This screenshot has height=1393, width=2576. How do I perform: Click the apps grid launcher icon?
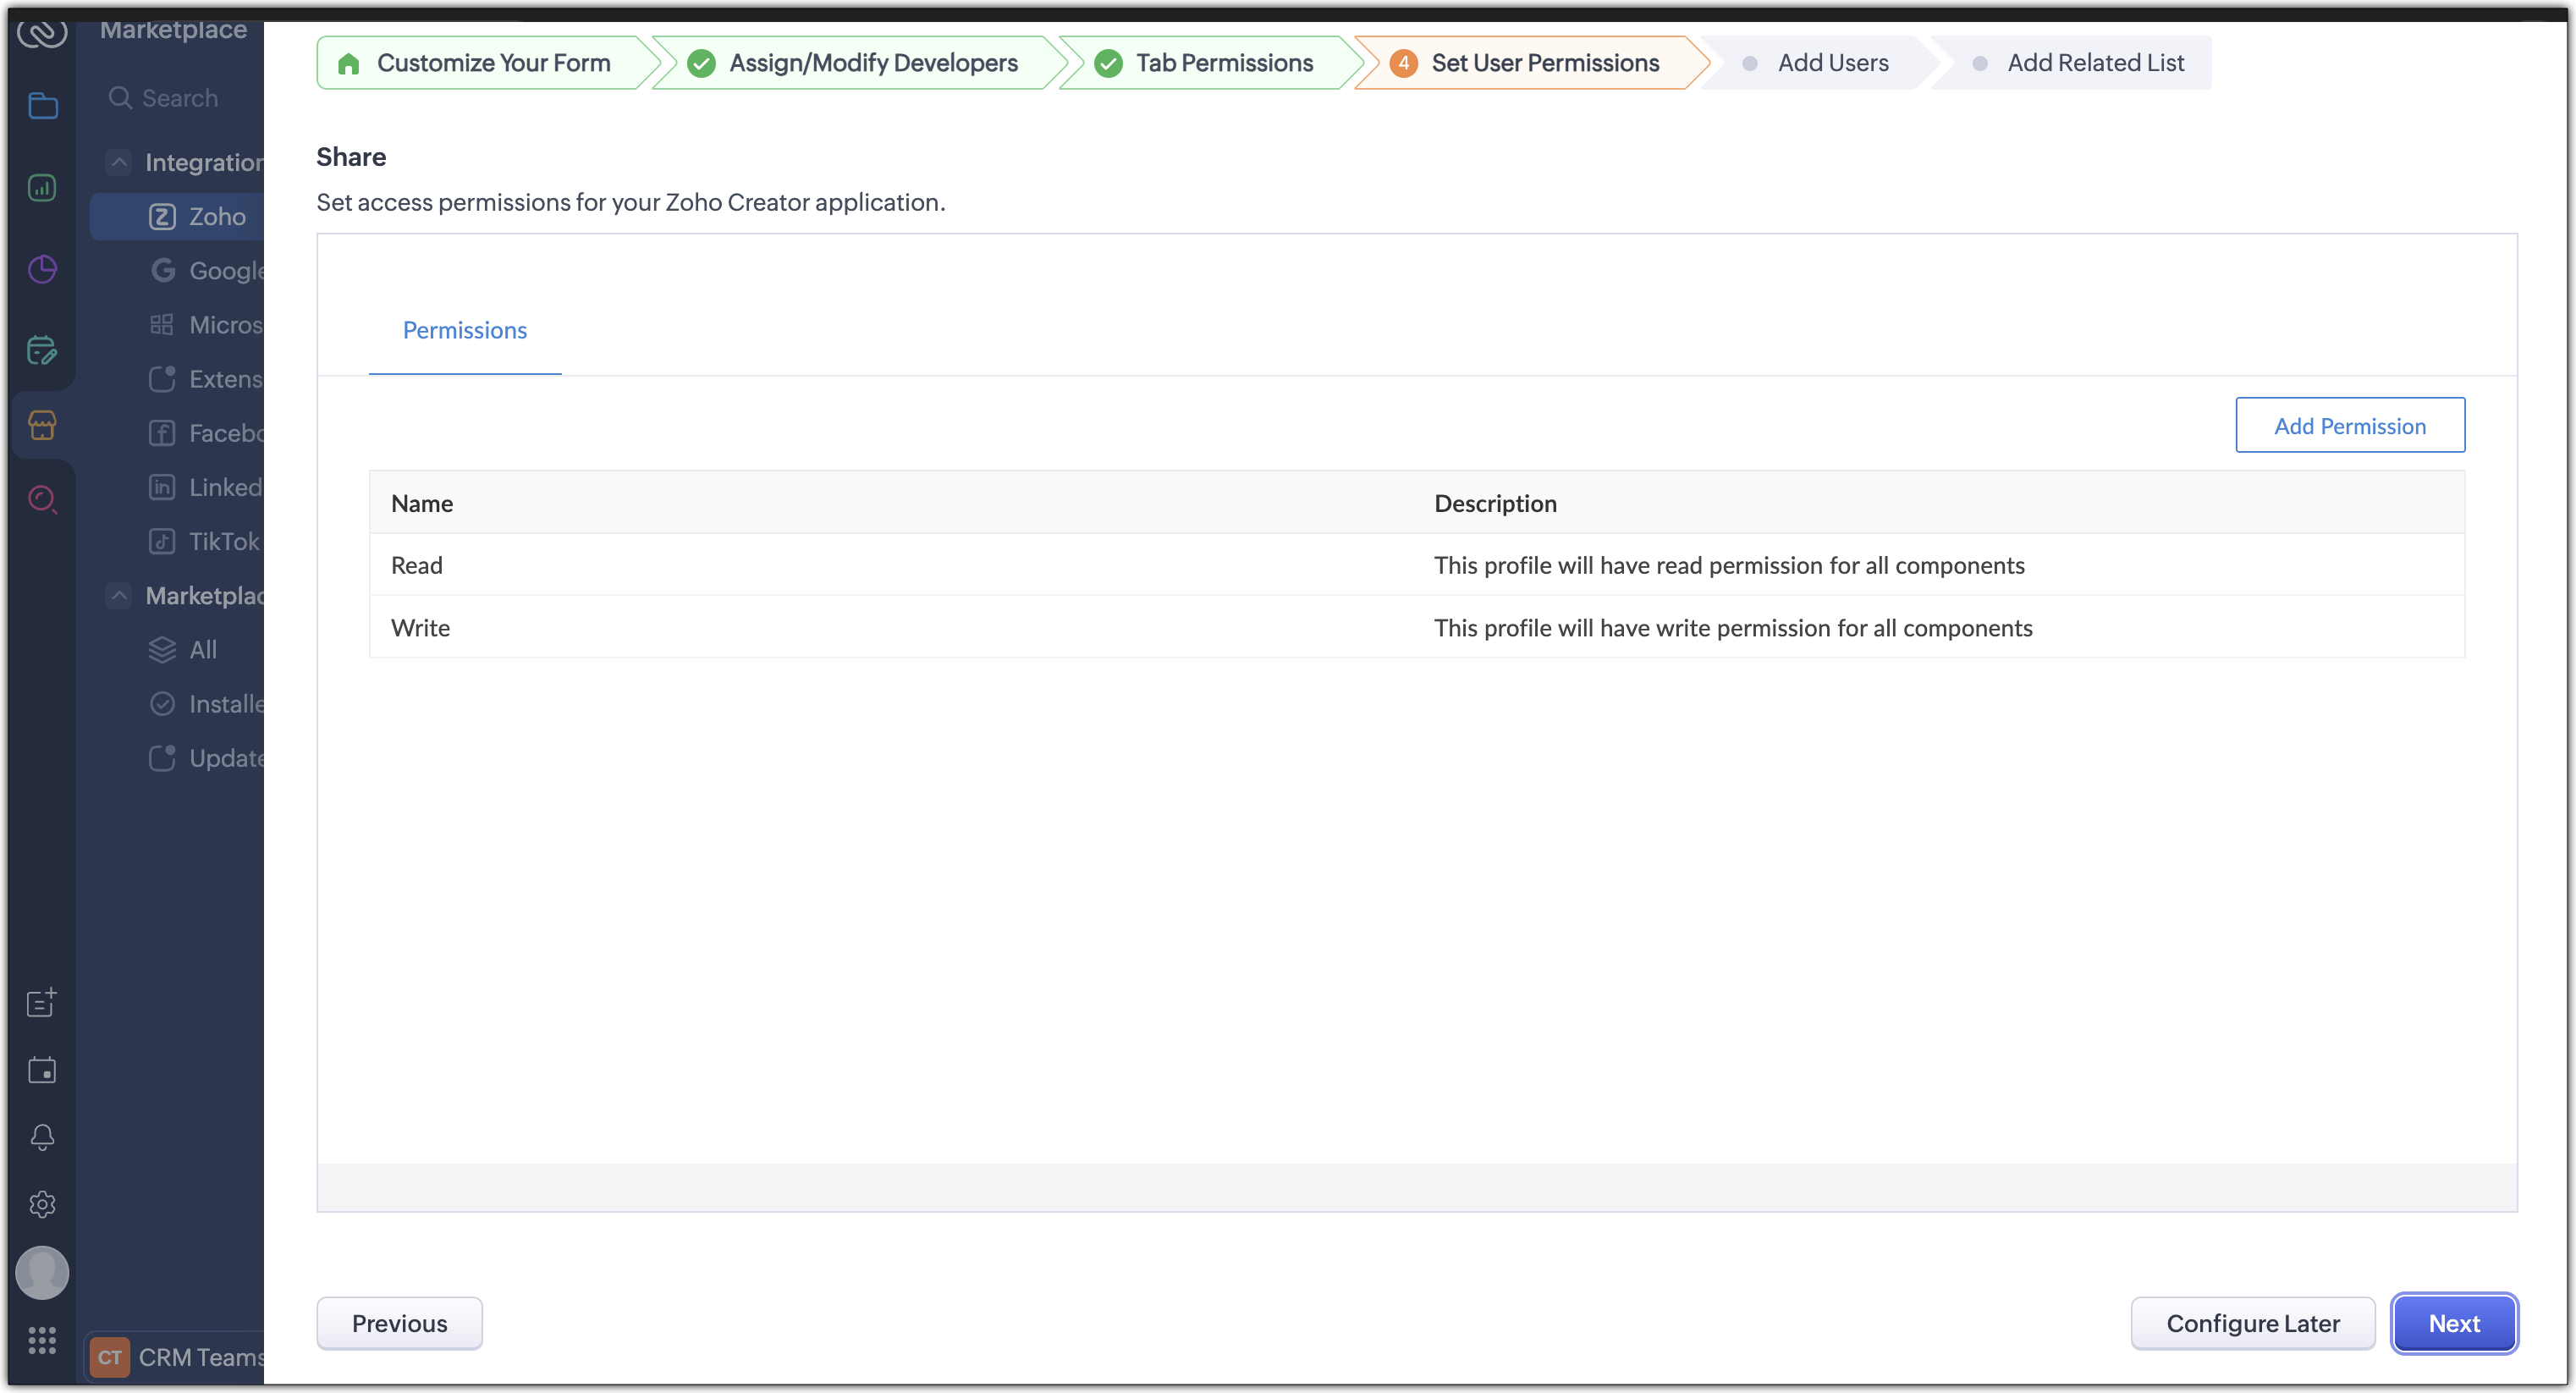tap(42, 1340)
